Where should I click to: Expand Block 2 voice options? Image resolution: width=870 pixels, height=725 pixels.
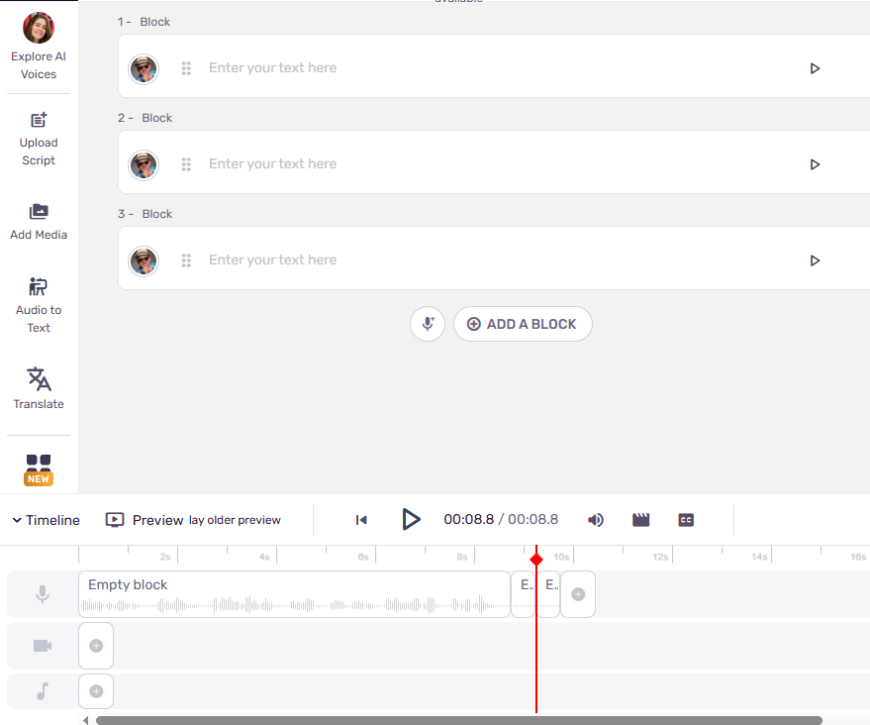tap(143, 163)
